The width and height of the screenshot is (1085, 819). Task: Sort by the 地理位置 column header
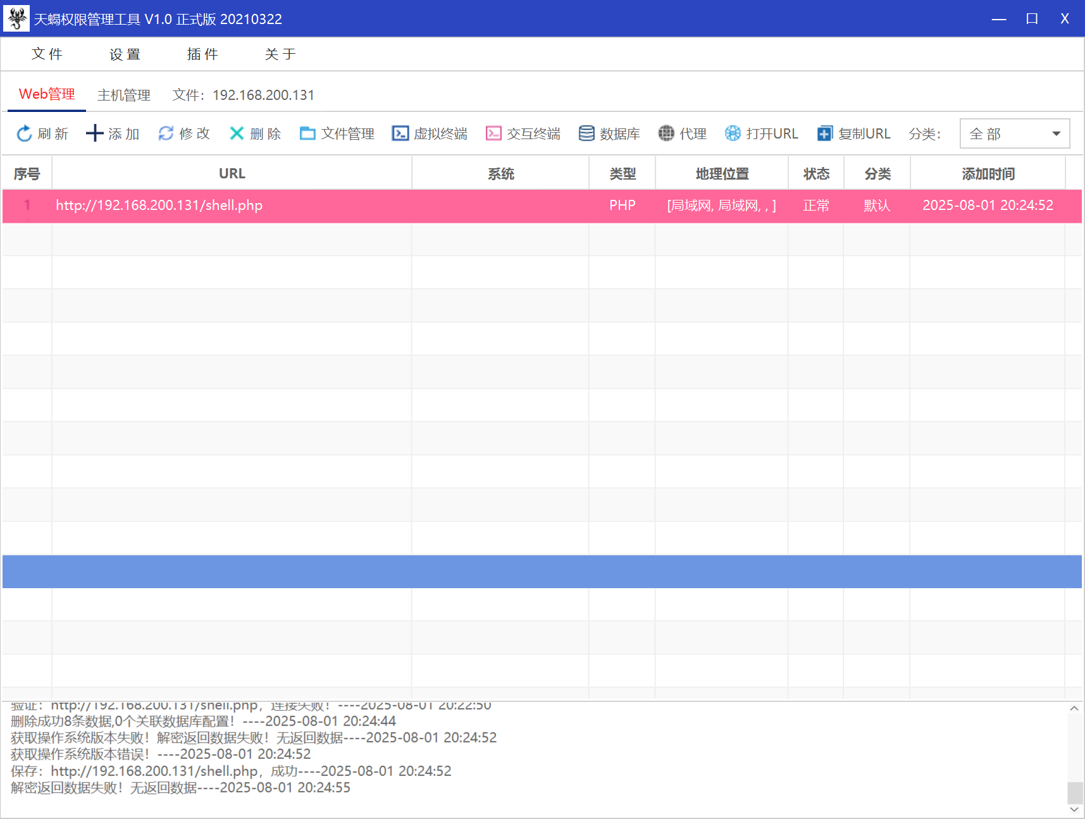click(722, 173)
